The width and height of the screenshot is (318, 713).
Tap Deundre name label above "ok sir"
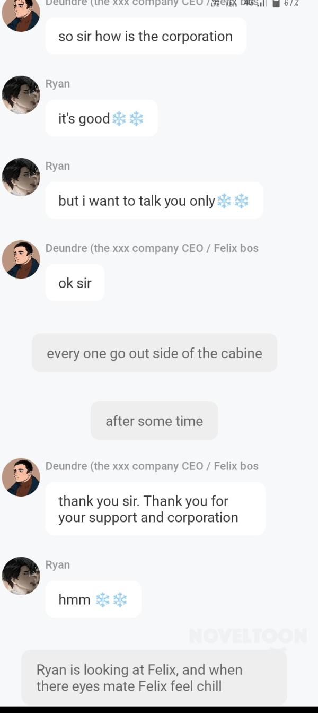point(152,248)
